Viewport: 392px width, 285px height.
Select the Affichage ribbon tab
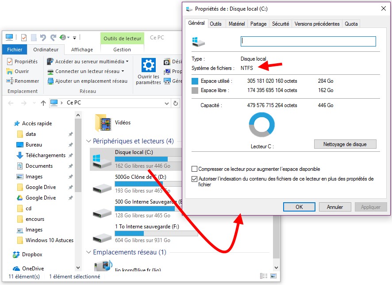(82, 50)
